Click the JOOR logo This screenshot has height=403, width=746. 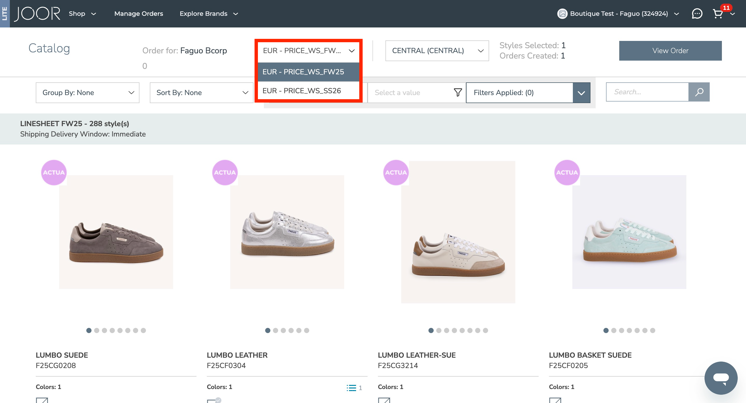click(x=37, y=13)
